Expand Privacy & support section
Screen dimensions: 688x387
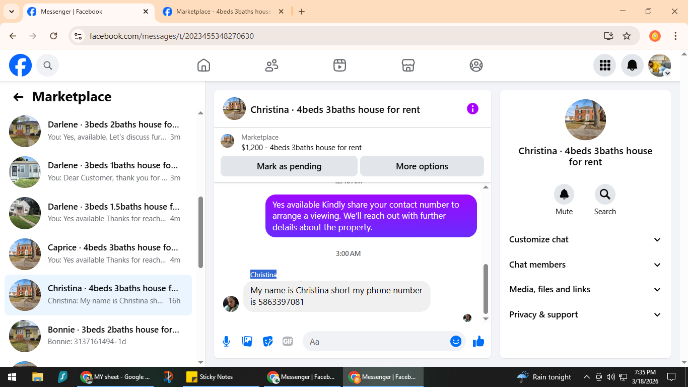(585, 314)
